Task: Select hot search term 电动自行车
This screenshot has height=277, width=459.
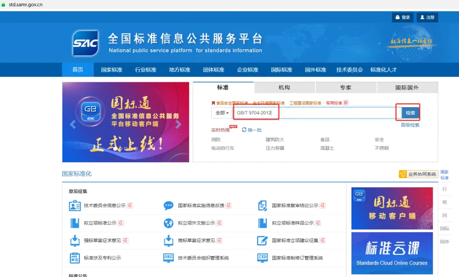Action: pos(223,148)
